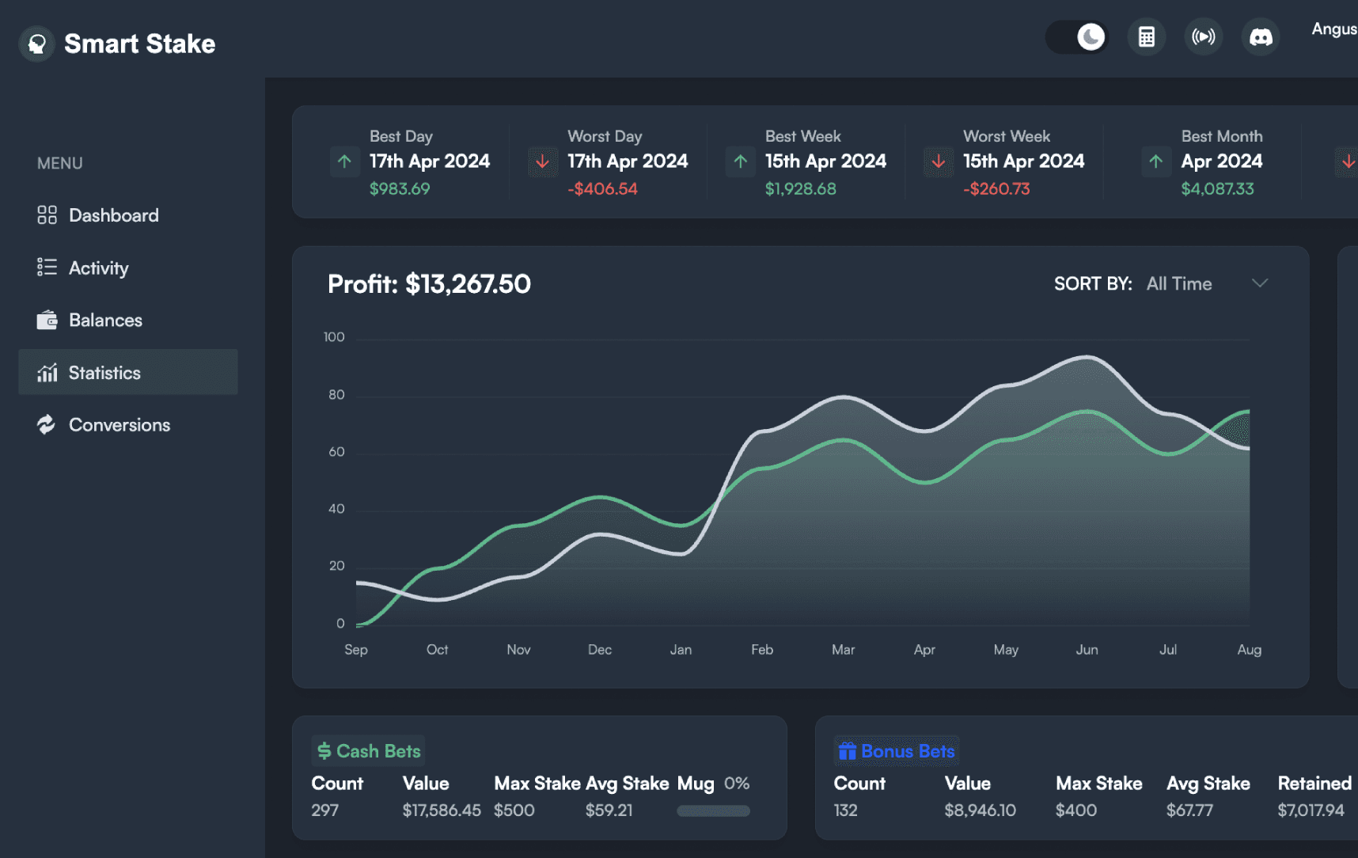1358x858 pixels.
Task: Select the Cash Bets label badge
Action: click(368, 751)
